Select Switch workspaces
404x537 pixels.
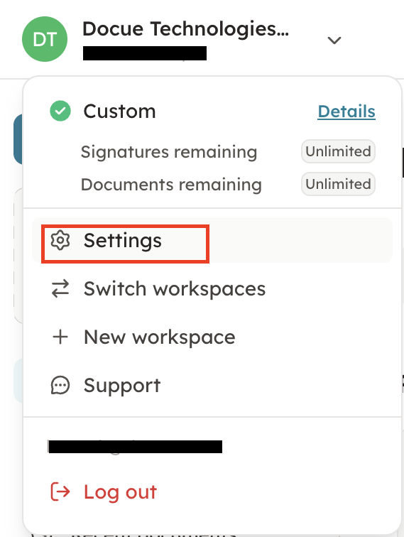click(x=212, y=288)
